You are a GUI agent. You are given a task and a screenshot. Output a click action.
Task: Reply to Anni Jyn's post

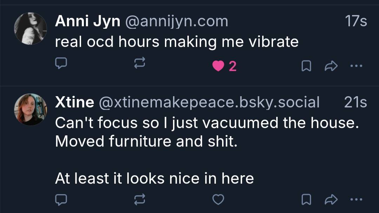click(x=61, y=64)
